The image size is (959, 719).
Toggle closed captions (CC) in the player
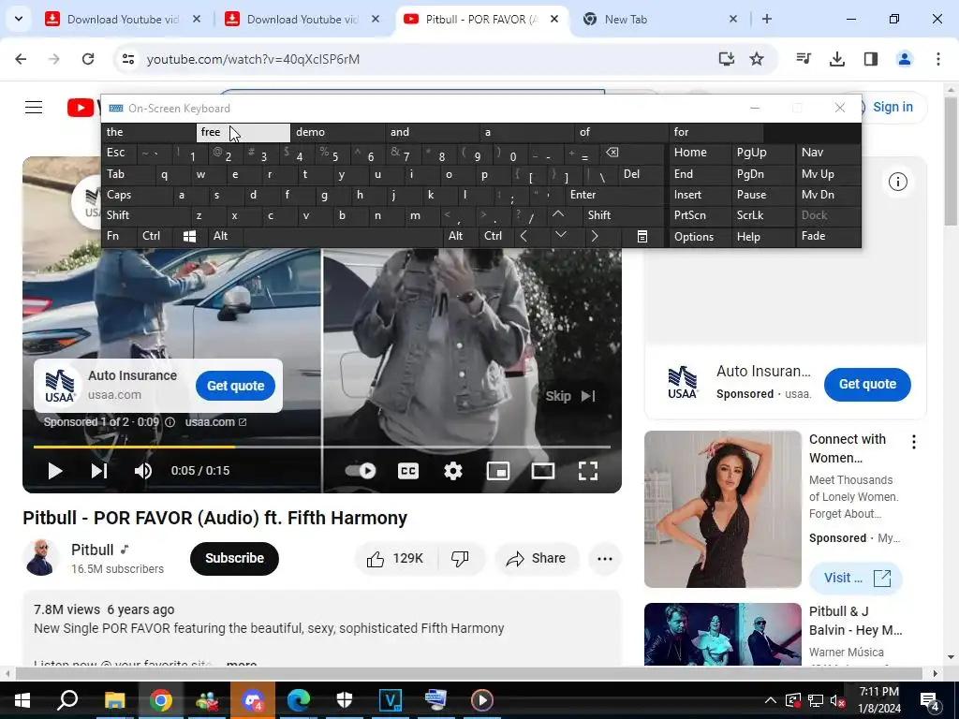click(408, 471)
